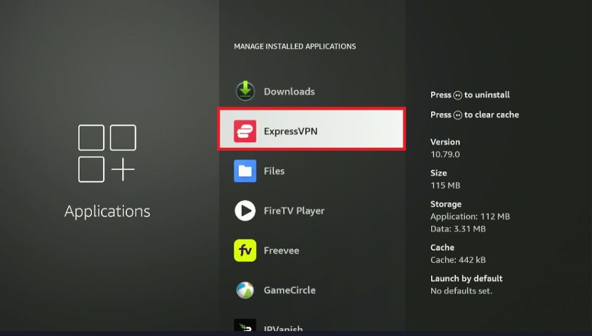
Task: Click 'Data: 3.31 MB' storage text
Action: click(458, 229)
